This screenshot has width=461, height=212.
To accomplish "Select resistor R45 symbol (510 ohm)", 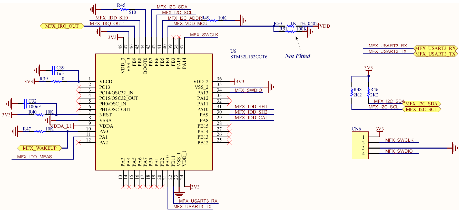I will (x=123, y=9).
